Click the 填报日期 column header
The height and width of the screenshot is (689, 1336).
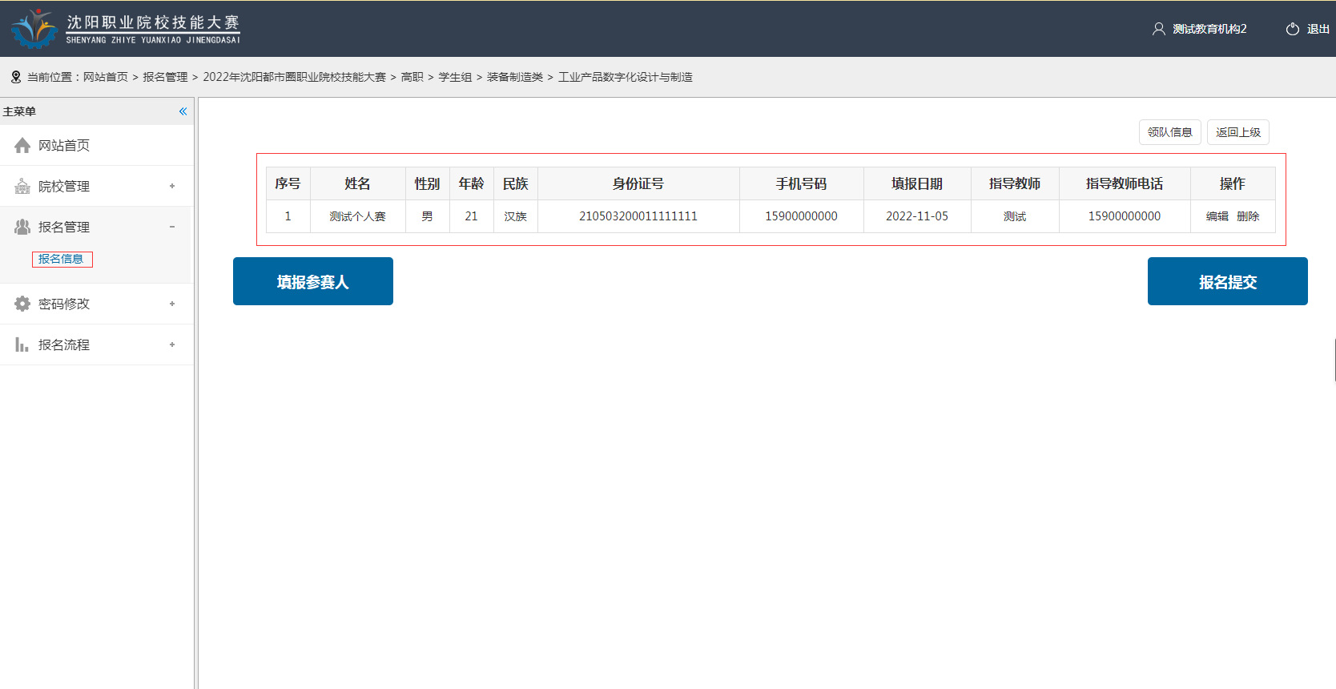917,183
